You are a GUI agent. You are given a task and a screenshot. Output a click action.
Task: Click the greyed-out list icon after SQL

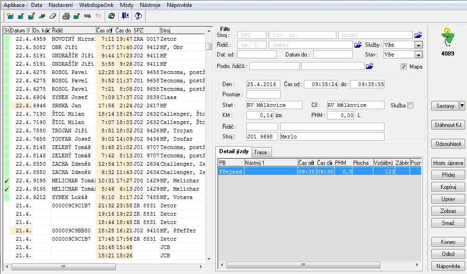click(x=98, y=16)
